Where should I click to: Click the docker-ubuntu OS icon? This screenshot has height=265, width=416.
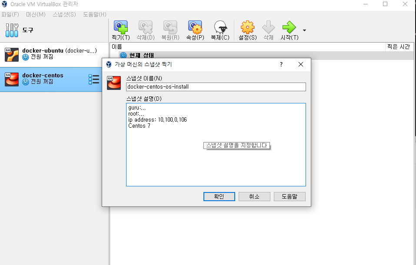(12, 54)
